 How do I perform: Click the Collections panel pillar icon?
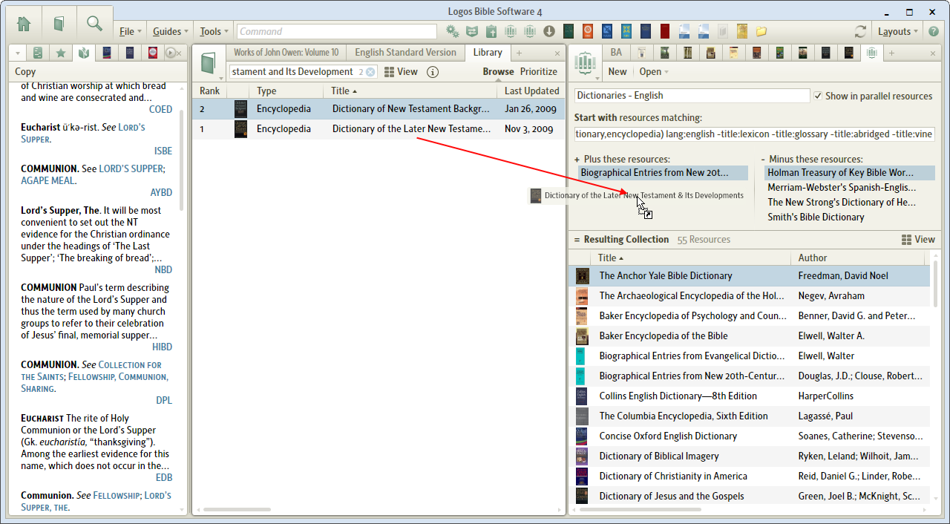[x=586, y=62]
